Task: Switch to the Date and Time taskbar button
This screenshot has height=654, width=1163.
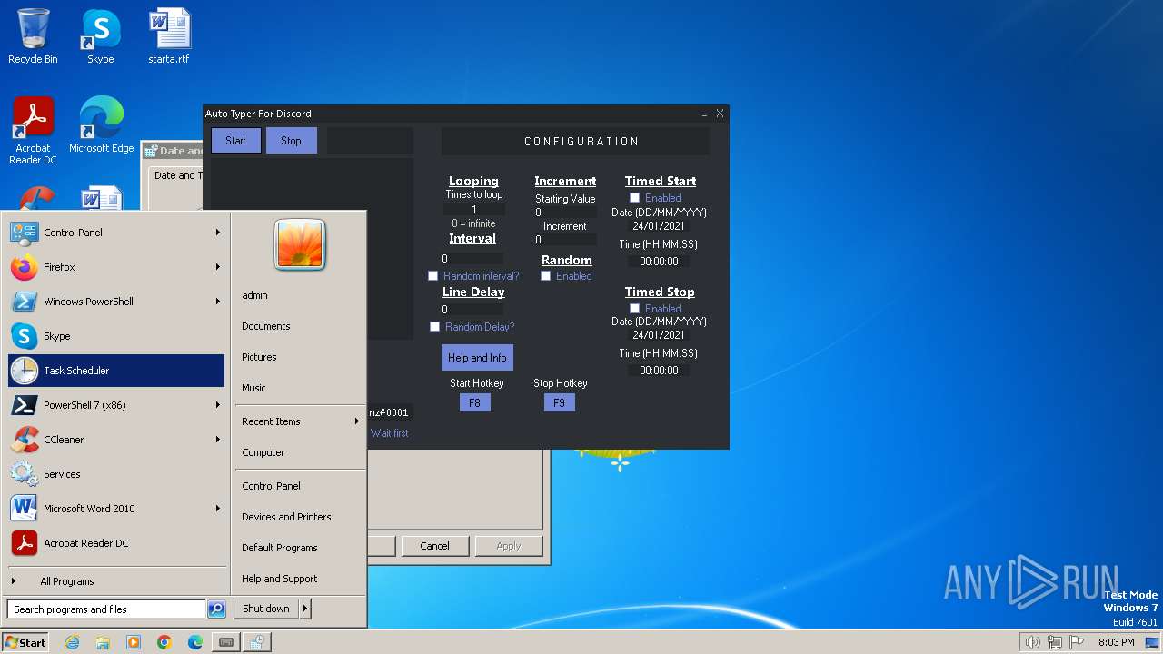Action: (x=257, y=642)
